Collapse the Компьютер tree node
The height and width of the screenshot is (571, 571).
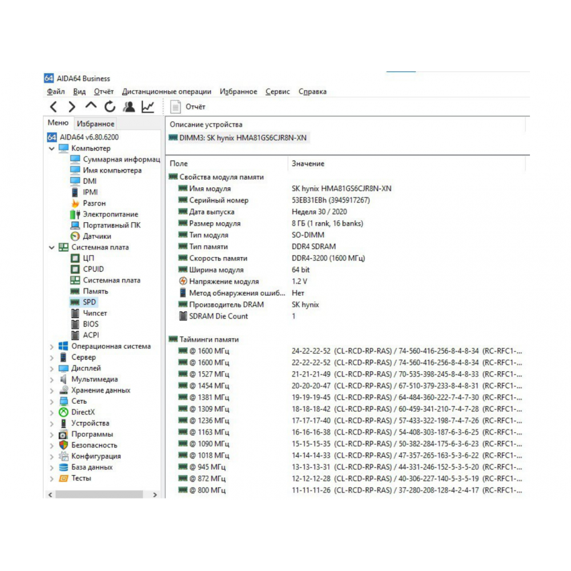52,148
